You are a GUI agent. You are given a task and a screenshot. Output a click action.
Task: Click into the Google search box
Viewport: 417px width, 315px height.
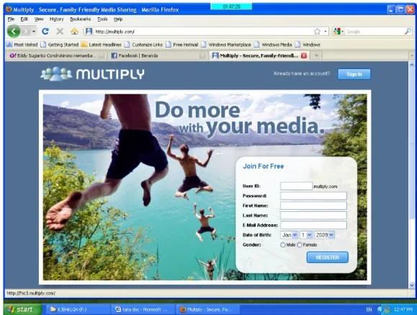[x=375, y=32]
